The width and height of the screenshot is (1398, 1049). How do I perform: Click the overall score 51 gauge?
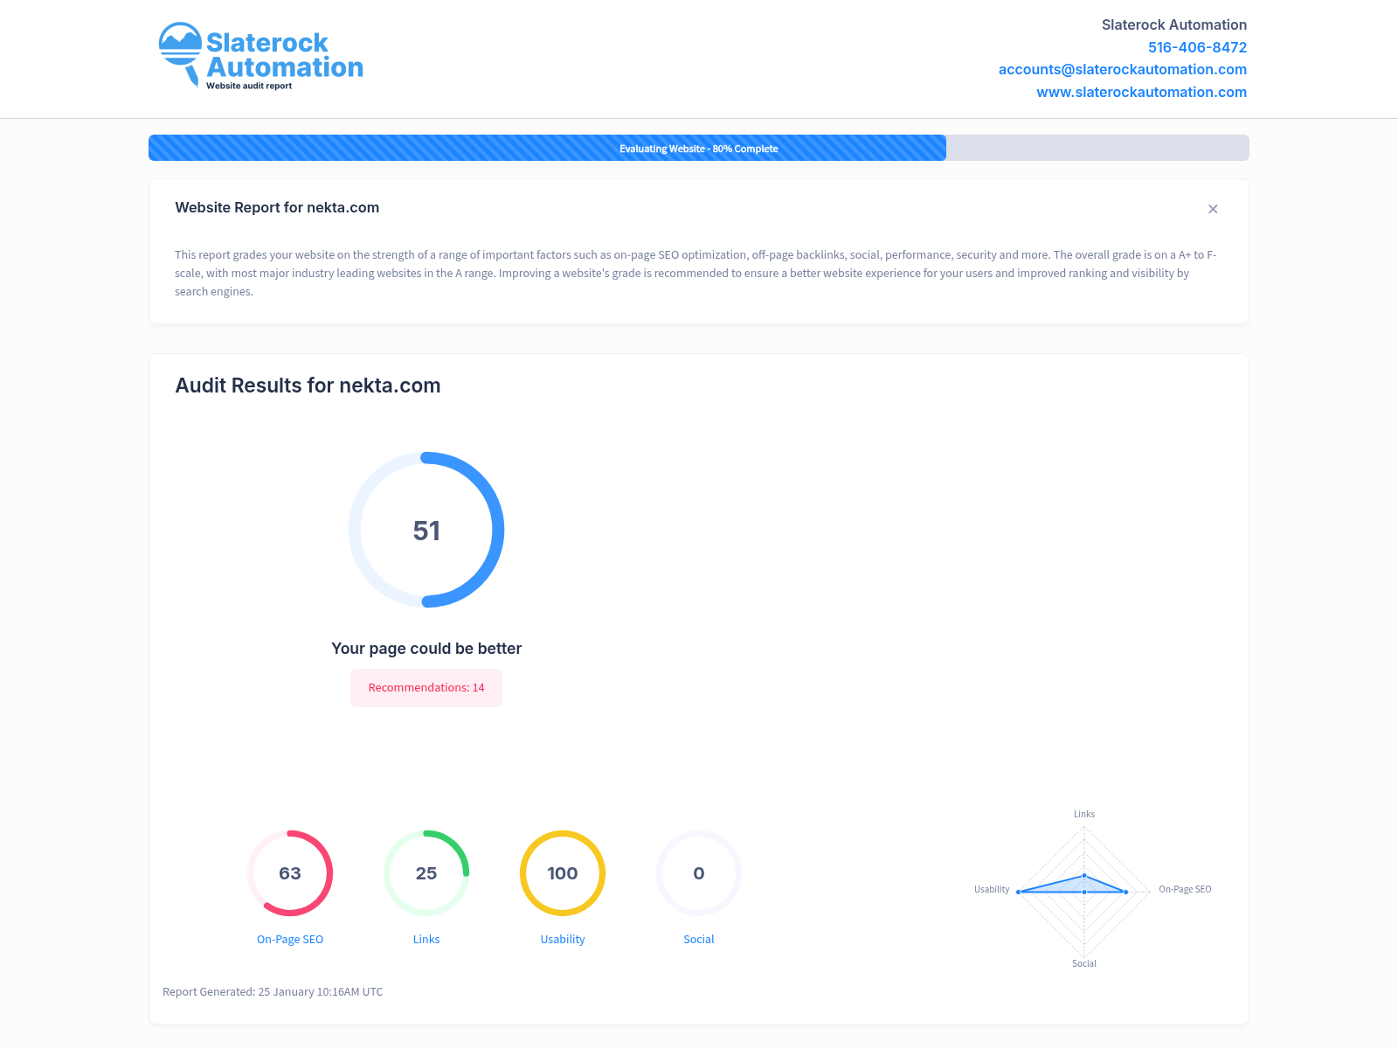[426, 530]
